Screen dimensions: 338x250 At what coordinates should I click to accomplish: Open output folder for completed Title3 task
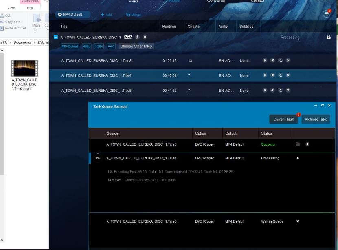point(298,144)
